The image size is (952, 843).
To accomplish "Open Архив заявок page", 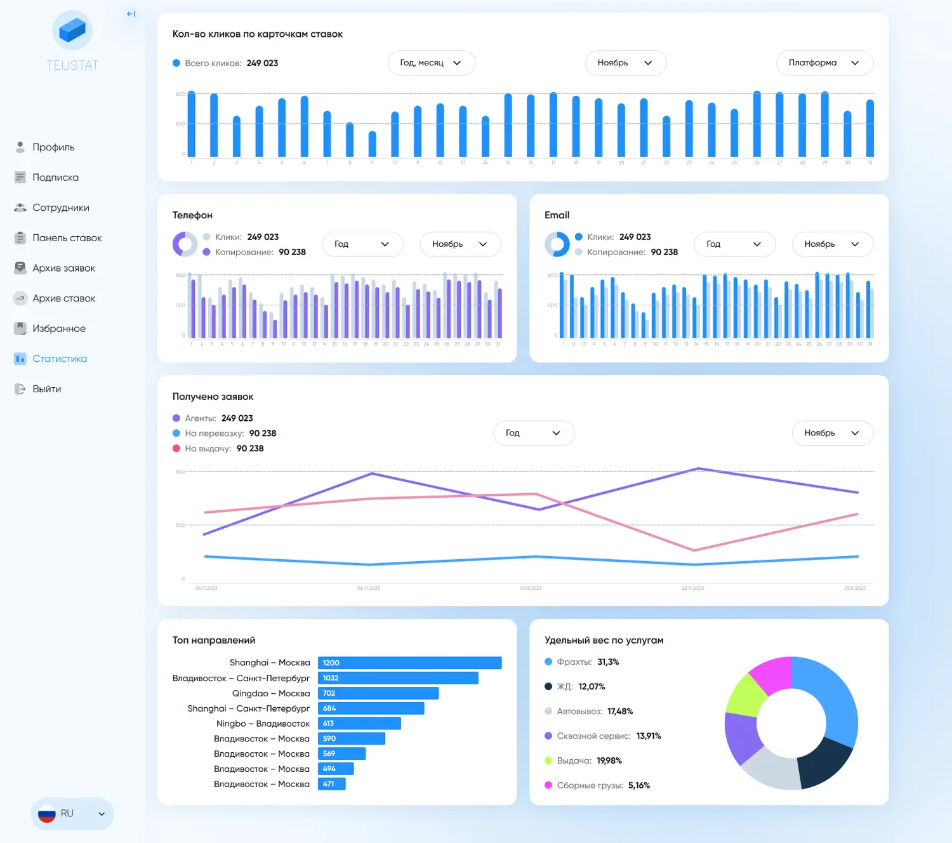I will click(x=64, y=268).
